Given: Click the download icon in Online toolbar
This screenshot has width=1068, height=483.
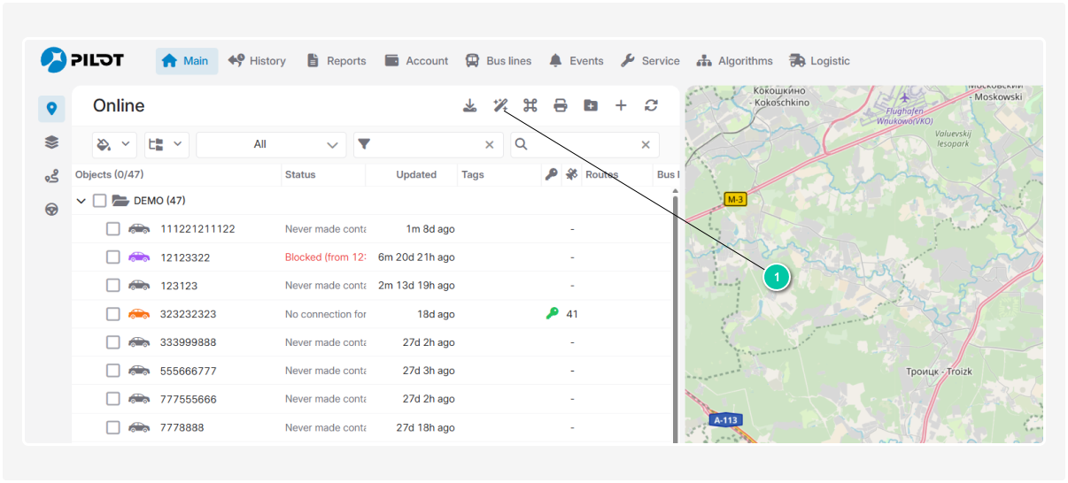Looking at the screenshot, I should pyautogui.click(x=470, y=105).
